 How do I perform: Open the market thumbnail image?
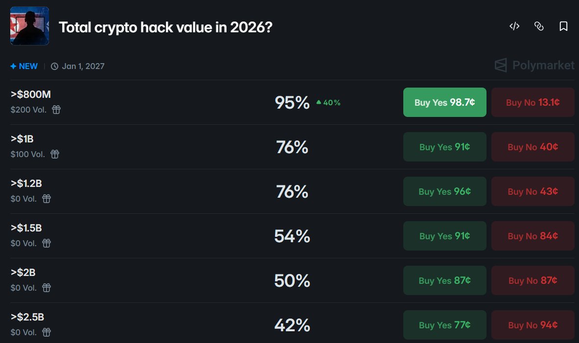tap(29, 26)
